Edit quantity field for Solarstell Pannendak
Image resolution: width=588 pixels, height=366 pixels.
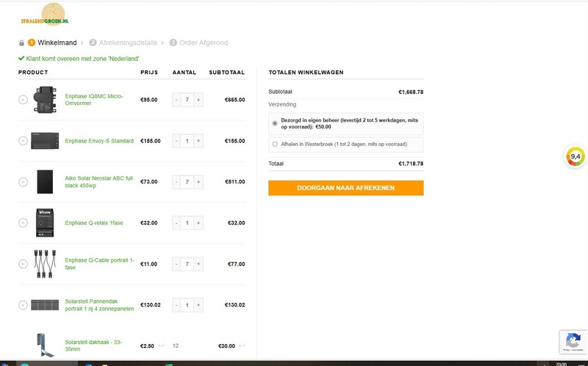click(x=187, y=305)
